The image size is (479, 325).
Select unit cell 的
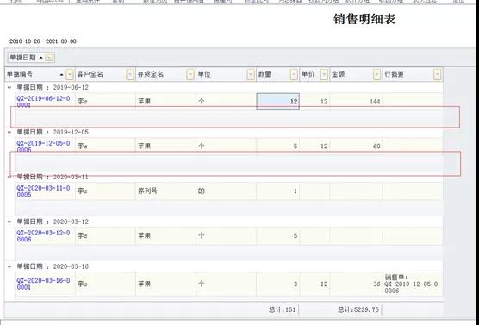[x=226, y=191]
